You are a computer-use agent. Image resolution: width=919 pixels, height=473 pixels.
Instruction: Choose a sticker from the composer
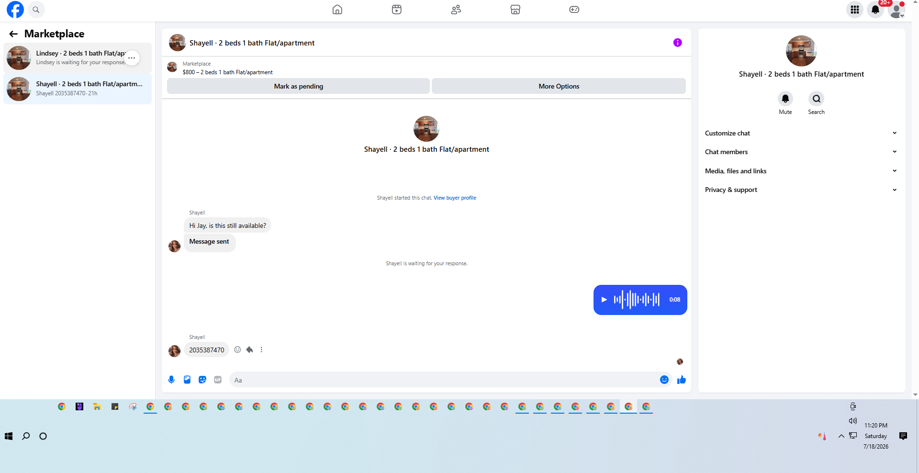point(202,380)
